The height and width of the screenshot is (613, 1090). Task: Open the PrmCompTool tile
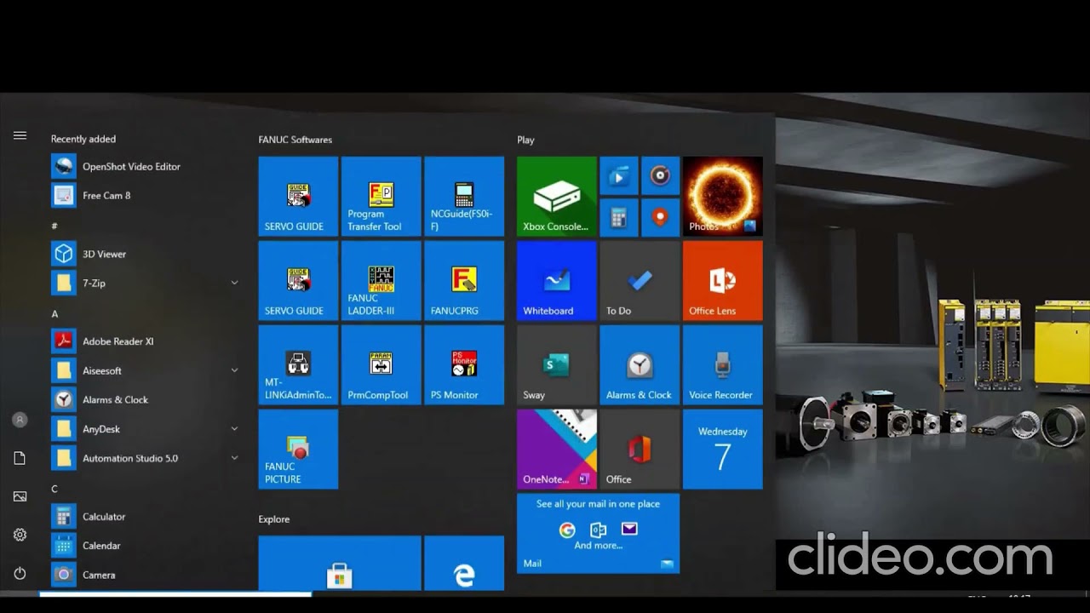coord(381,365)
